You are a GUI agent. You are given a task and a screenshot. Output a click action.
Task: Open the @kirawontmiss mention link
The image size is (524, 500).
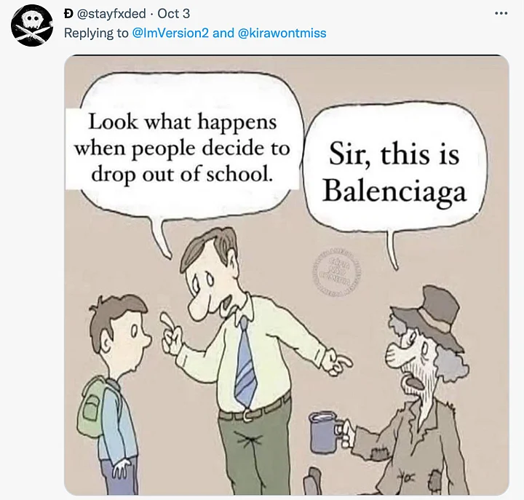tap(282, 33)
